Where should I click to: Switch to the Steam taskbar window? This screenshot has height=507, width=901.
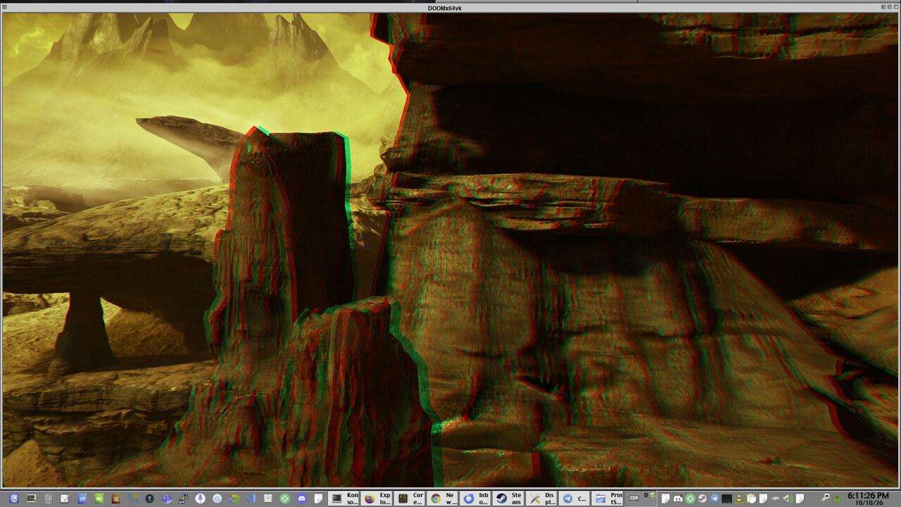pos(508,499)
